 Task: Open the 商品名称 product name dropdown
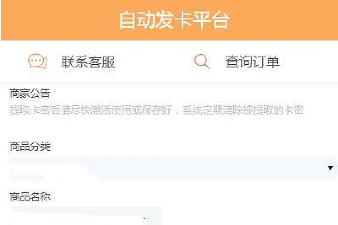[x=86, y=216]
